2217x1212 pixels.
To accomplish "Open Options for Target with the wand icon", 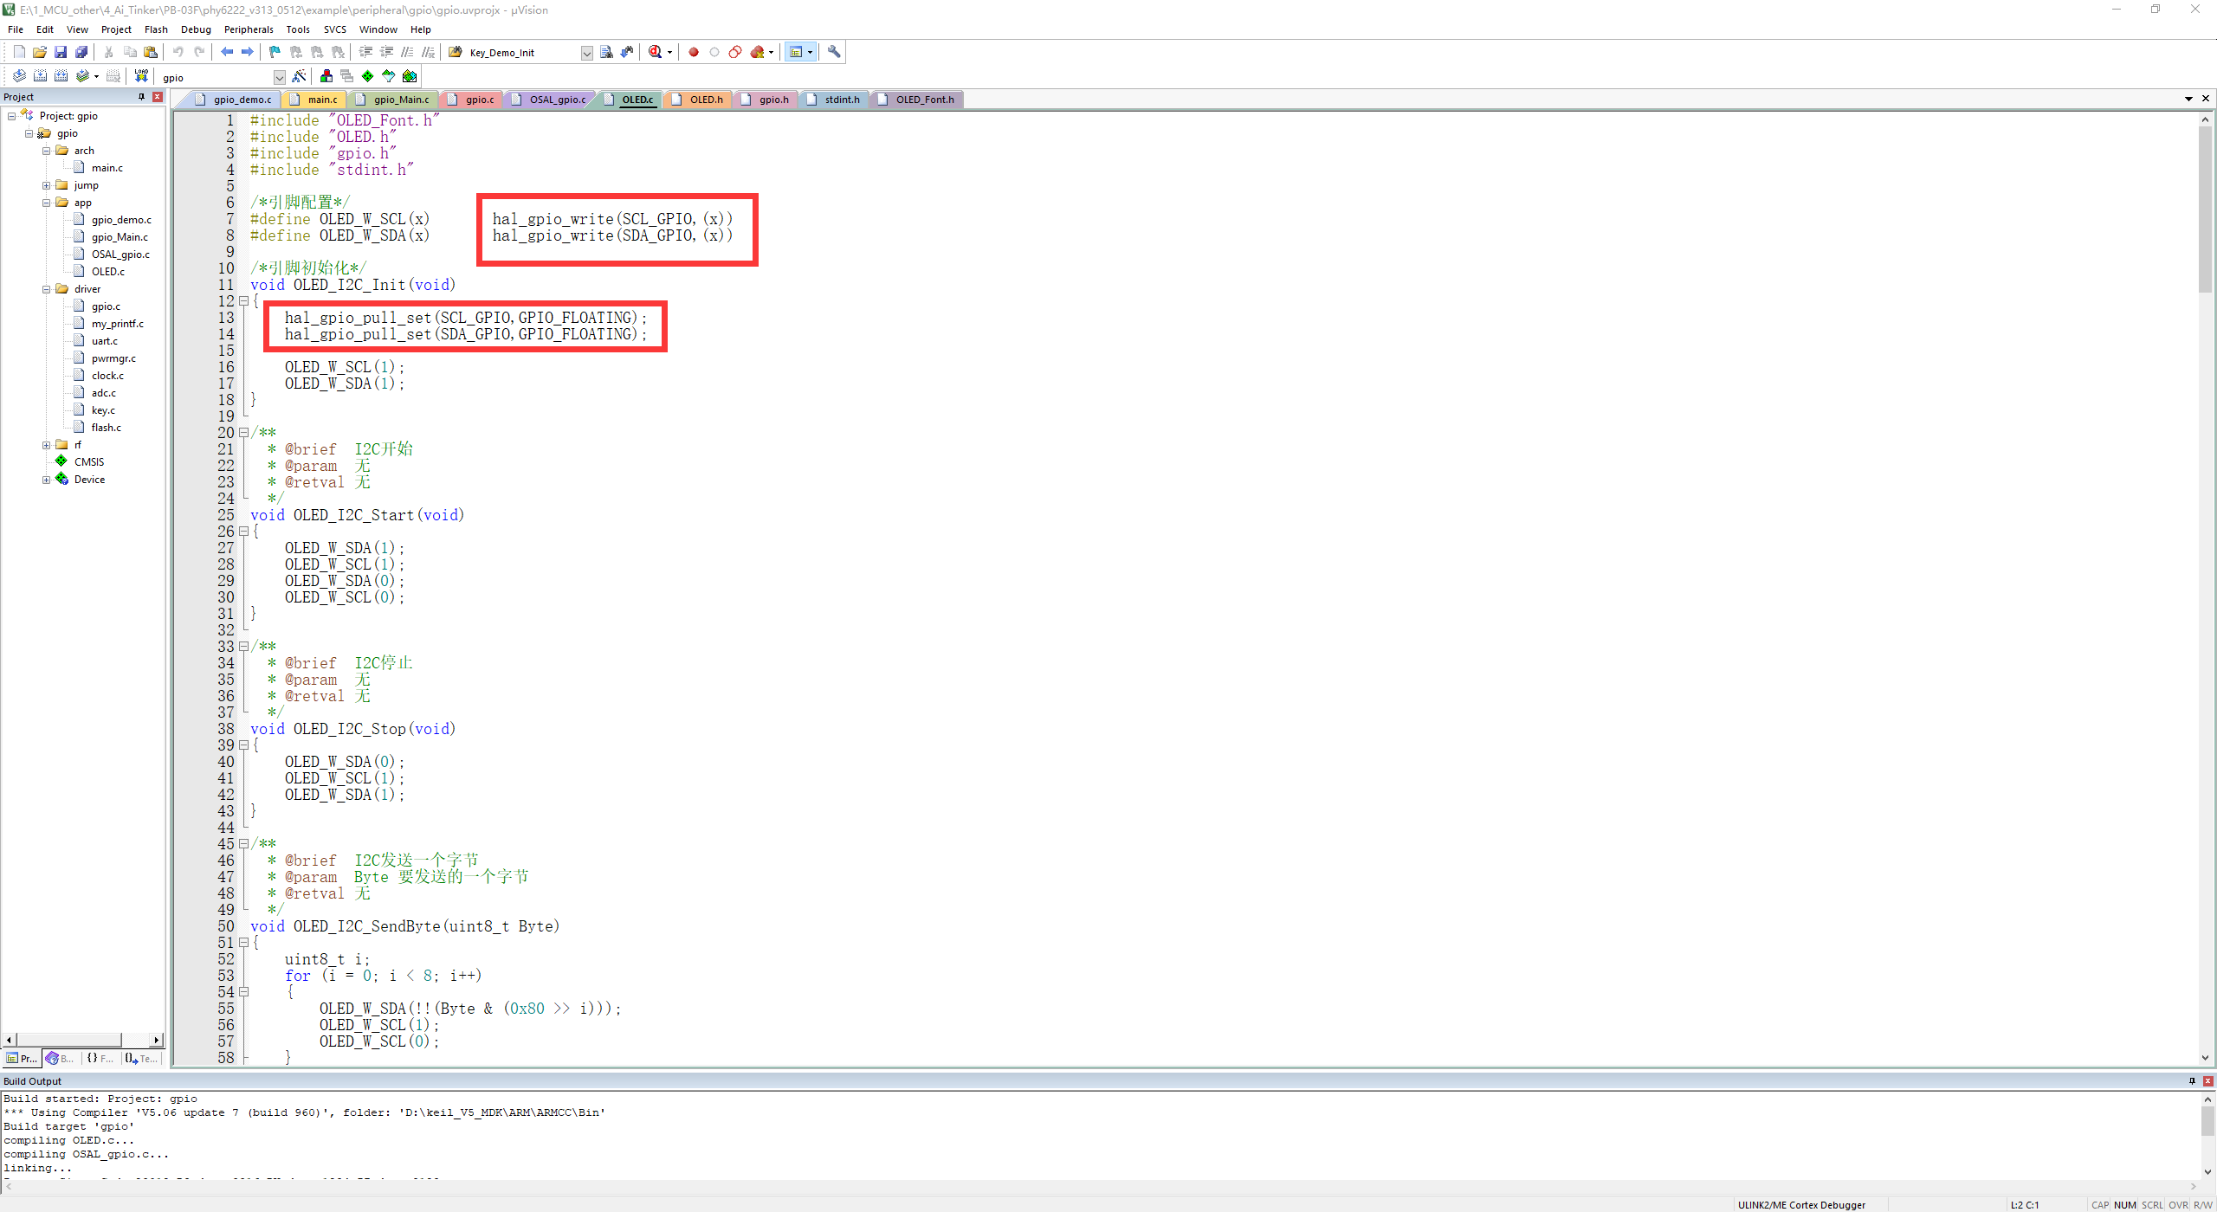I will pyautogui.click(x=299, y=76).
